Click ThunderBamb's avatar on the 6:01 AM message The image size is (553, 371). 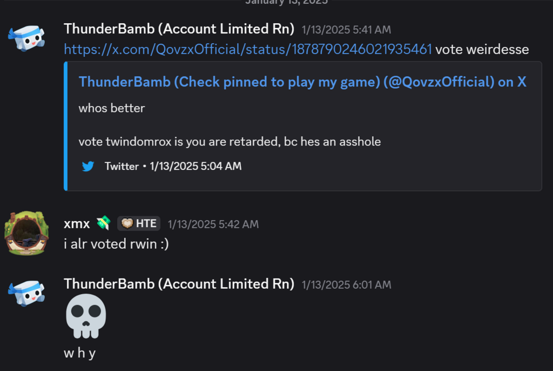point(26,294)
